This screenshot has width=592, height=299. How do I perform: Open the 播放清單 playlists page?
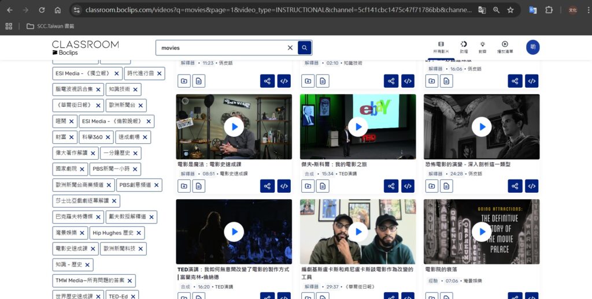[505, 47]
